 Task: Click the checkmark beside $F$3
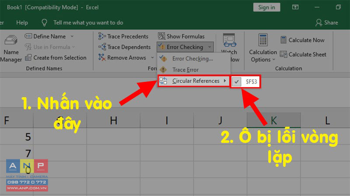[236, 82]
